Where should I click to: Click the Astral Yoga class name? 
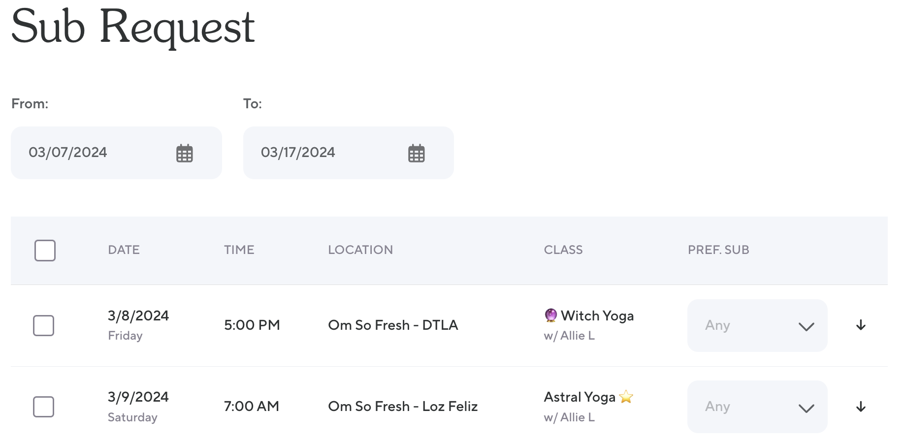coord(580,397)
